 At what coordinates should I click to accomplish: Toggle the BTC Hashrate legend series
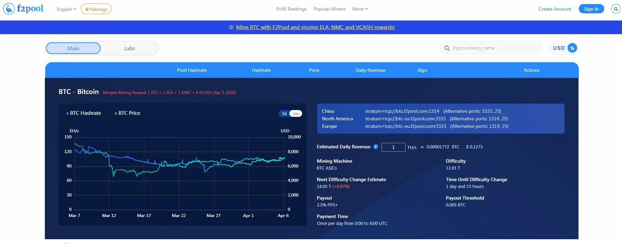pyautogui.click(x=84, y=113)
